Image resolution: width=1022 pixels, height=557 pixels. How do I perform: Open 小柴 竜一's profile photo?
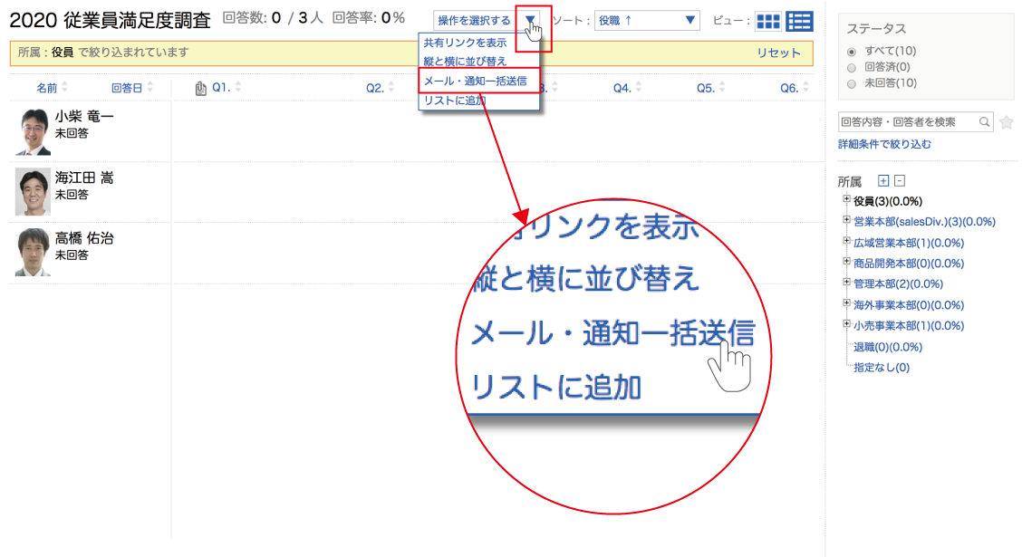33,131
